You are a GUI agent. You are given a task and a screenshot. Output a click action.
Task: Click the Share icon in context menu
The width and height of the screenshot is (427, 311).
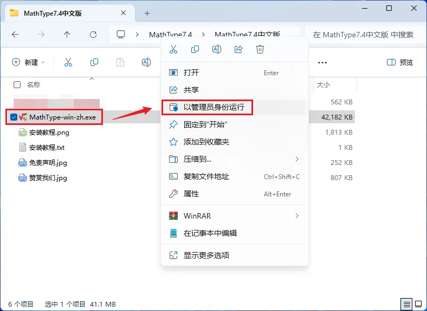(x=238, y=49)
